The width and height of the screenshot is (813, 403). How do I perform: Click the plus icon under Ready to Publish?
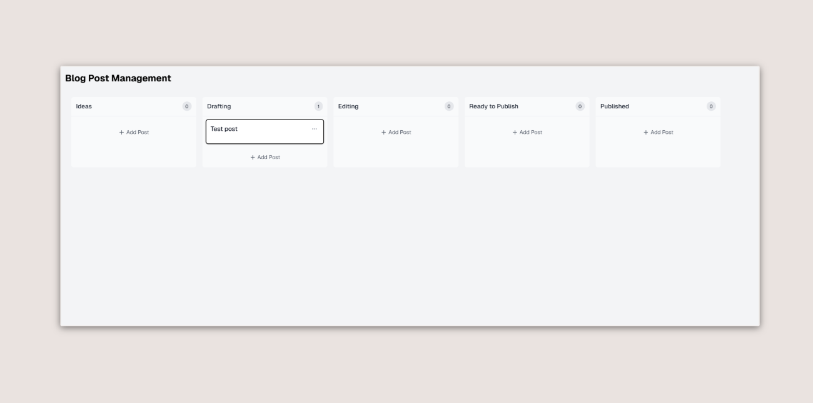tap(514, 132)
